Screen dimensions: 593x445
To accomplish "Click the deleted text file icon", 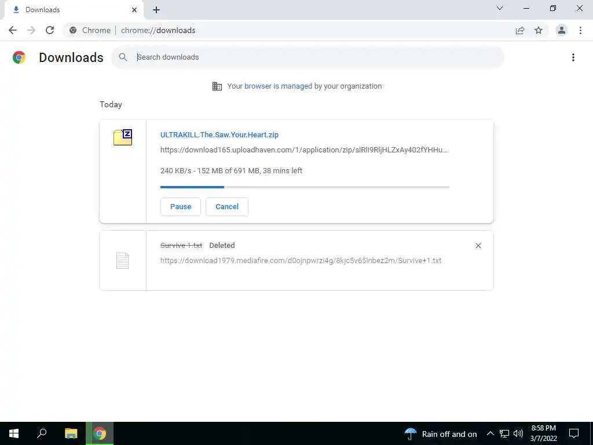I will [123, 261].
